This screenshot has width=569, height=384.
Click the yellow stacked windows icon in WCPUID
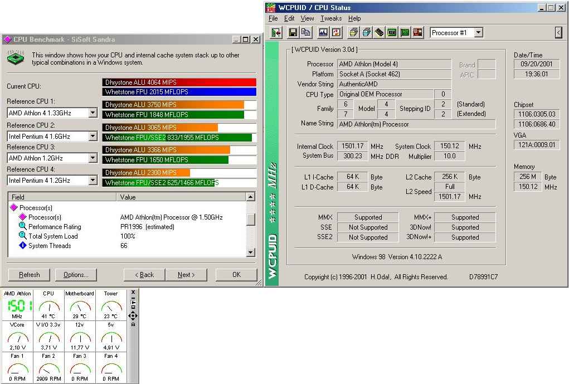[353, 33]
